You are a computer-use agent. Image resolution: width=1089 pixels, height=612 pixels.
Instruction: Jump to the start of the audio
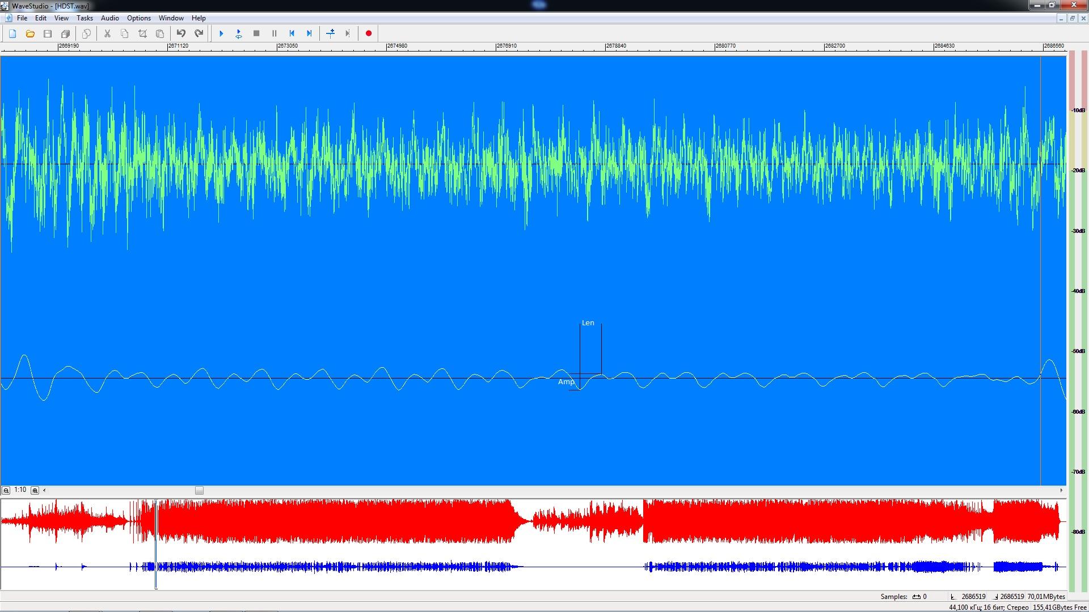pos(292,33)
